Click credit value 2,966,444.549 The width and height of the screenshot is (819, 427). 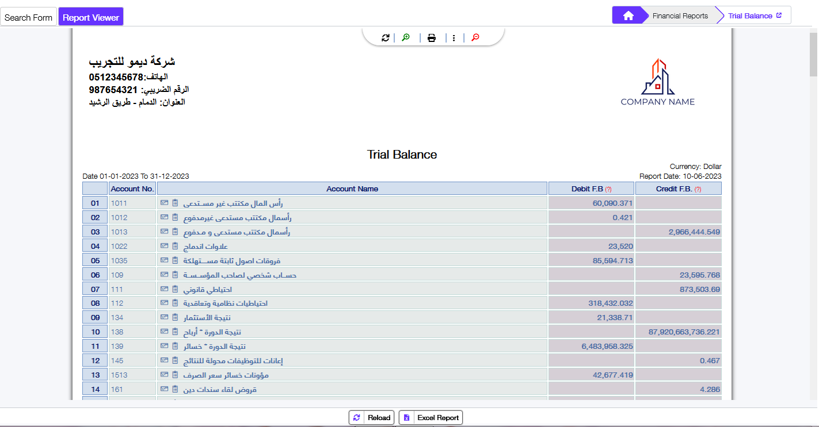click(694, 232)
